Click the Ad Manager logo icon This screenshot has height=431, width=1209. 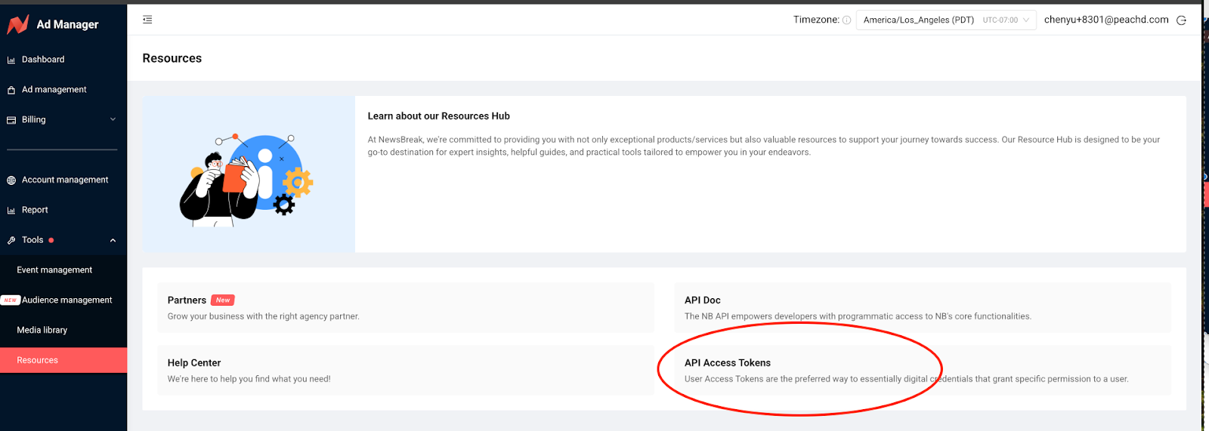click(17, 24)
